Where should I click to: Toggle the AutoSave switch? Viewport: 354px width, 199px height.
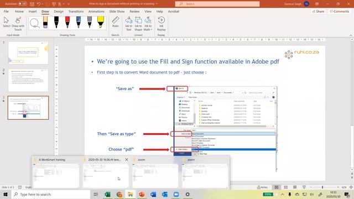tap(23, 4)
